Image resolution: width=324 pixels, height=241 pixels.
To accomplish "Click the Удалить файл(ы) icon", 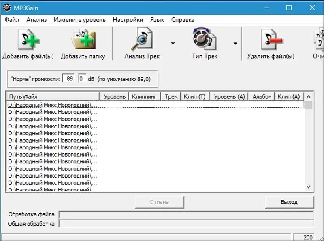I will [x=271, y=39].
